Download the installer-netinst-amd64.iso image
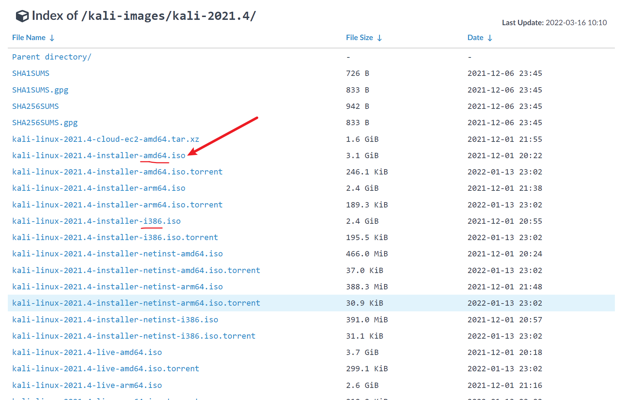This screenshot has width=644, height=400. pos(118,254)
